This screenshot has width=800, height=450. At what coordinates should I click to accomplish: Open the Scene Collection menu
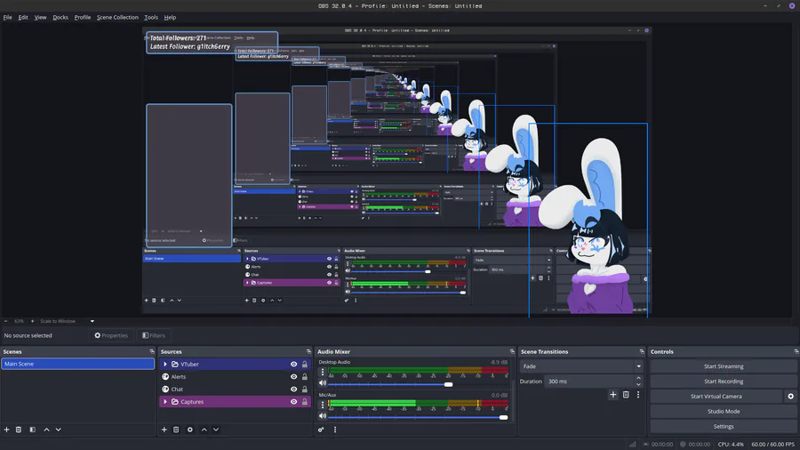coord(117,18)
